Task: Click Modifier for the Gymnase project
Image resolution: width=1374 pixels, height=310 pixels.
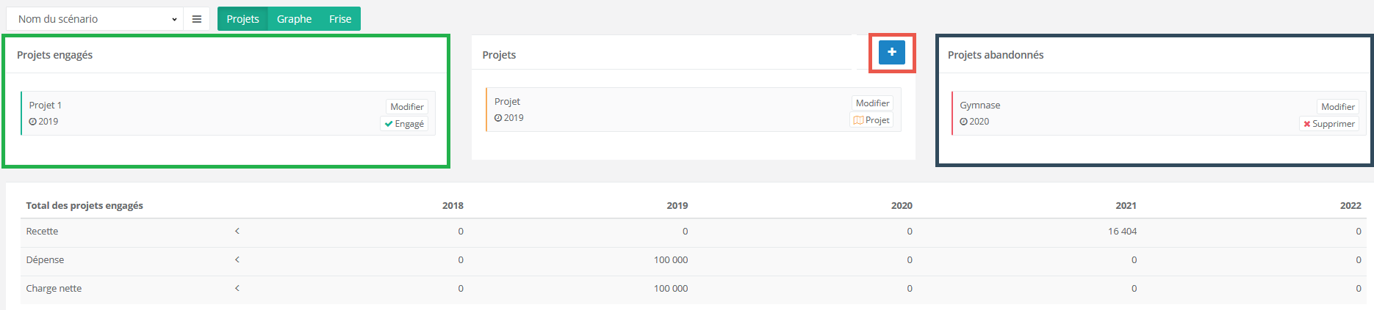Action: 1337,107
